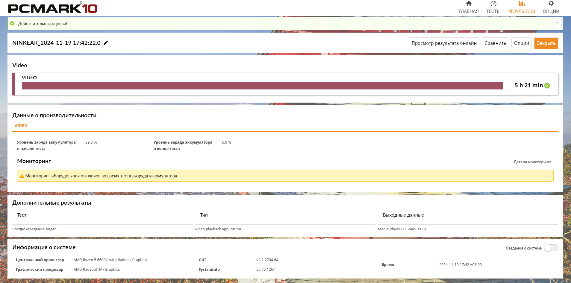Click the Воспроизведение видео test row

34,229
